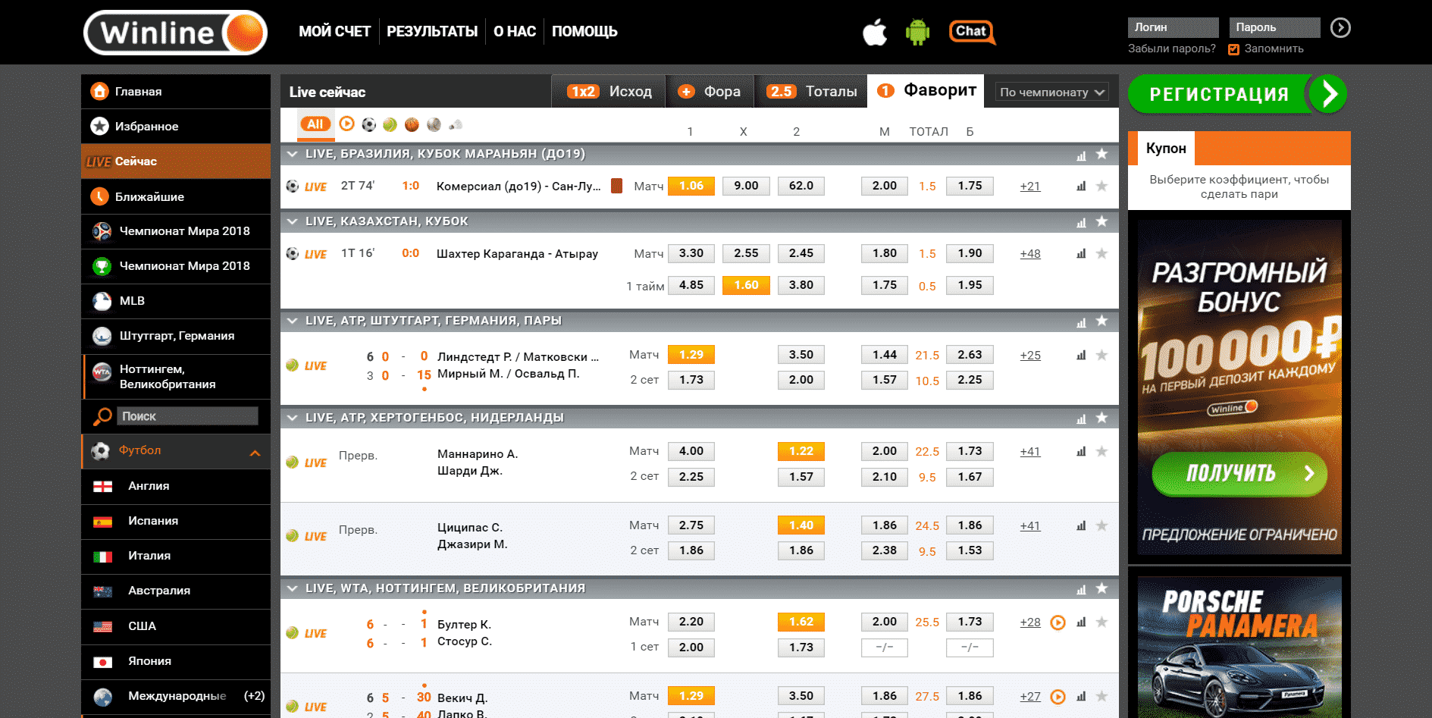
Task: Open video stream for Бултер К. match
Action: (1058, 622)
